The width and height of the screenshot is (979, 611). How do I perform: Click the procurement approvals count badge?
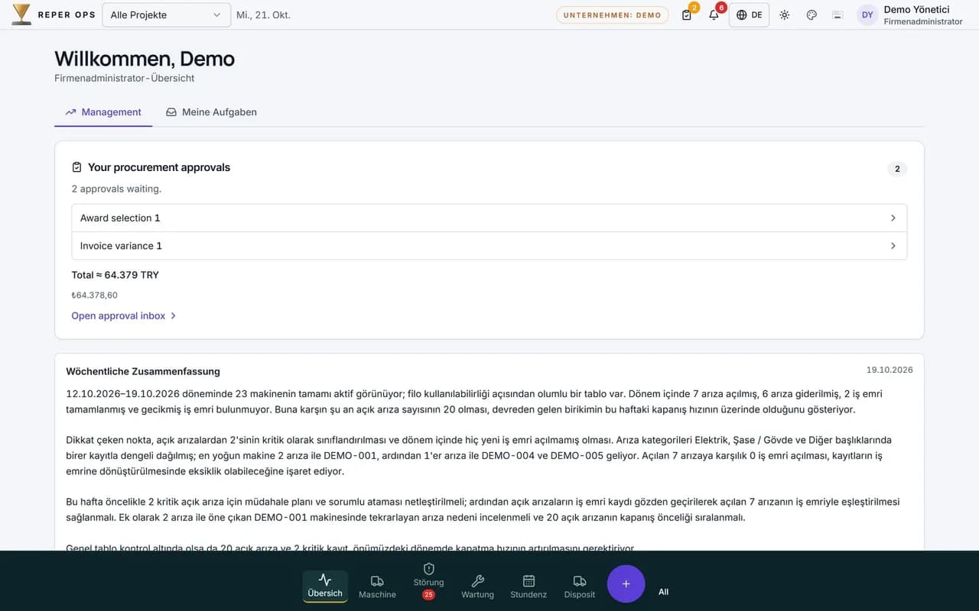[897, 169]
